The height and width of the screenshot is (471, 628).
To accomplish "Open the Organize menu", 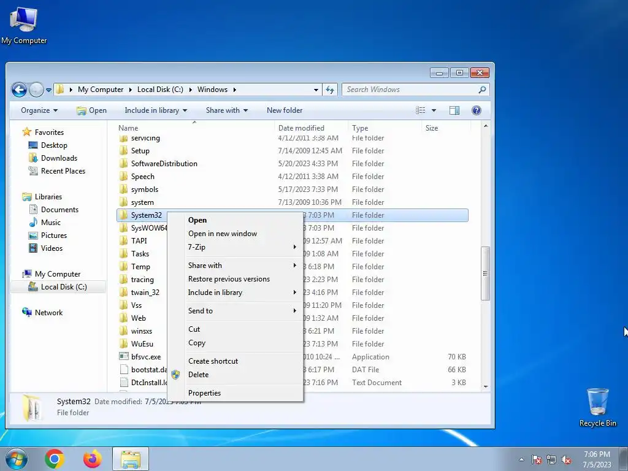I will (x=39, y=110).
